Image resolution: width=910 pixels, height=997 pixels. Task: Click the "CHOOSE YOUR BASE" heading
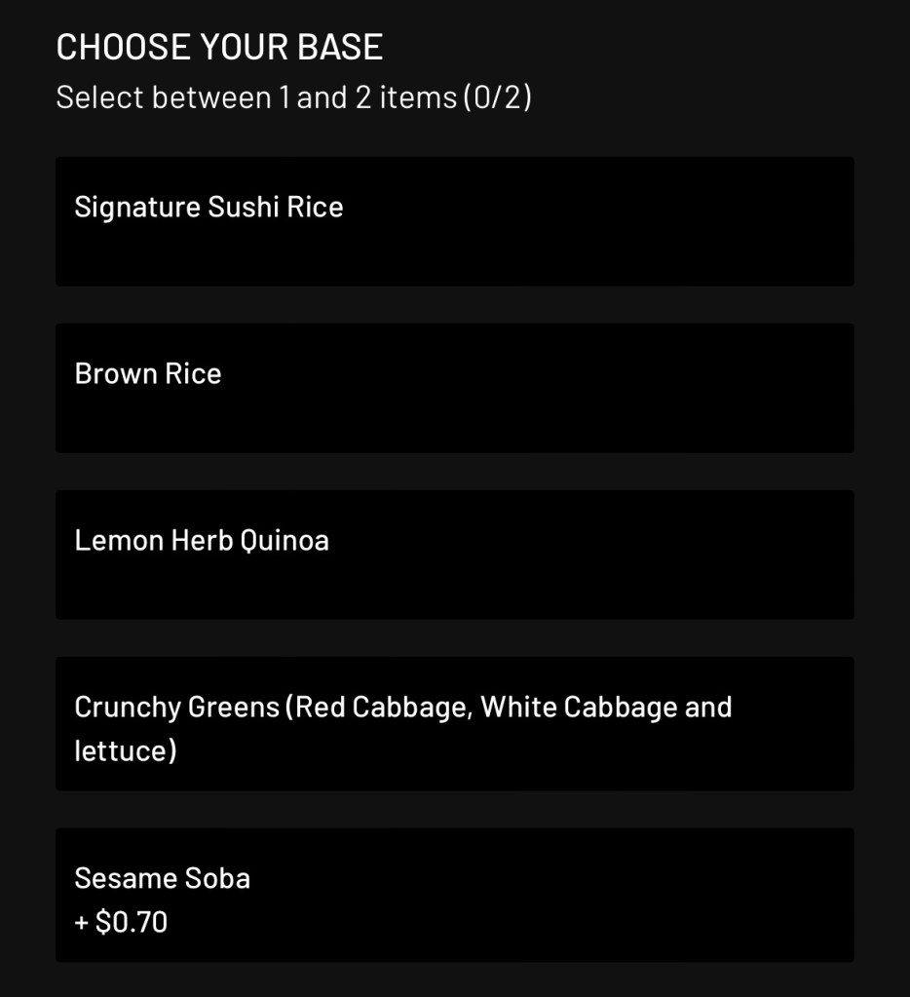219,47
